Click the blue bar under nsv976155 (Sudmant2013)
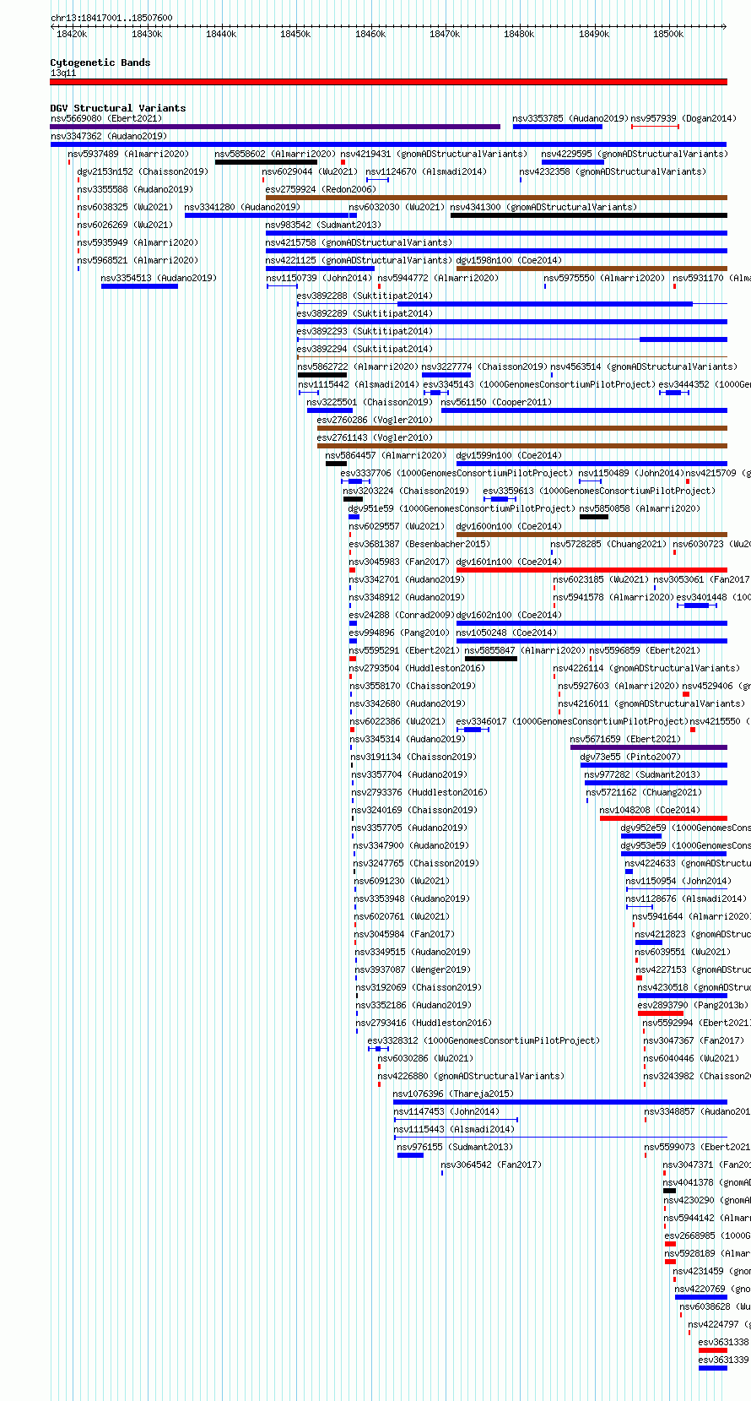Viewport: 751px width, 1401px height. pos(410,1155)
